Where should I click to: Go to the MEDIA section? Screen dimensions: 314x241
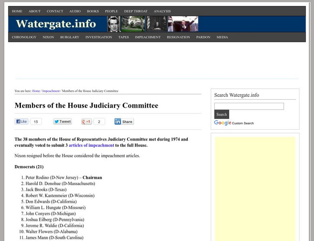[222, 37]
